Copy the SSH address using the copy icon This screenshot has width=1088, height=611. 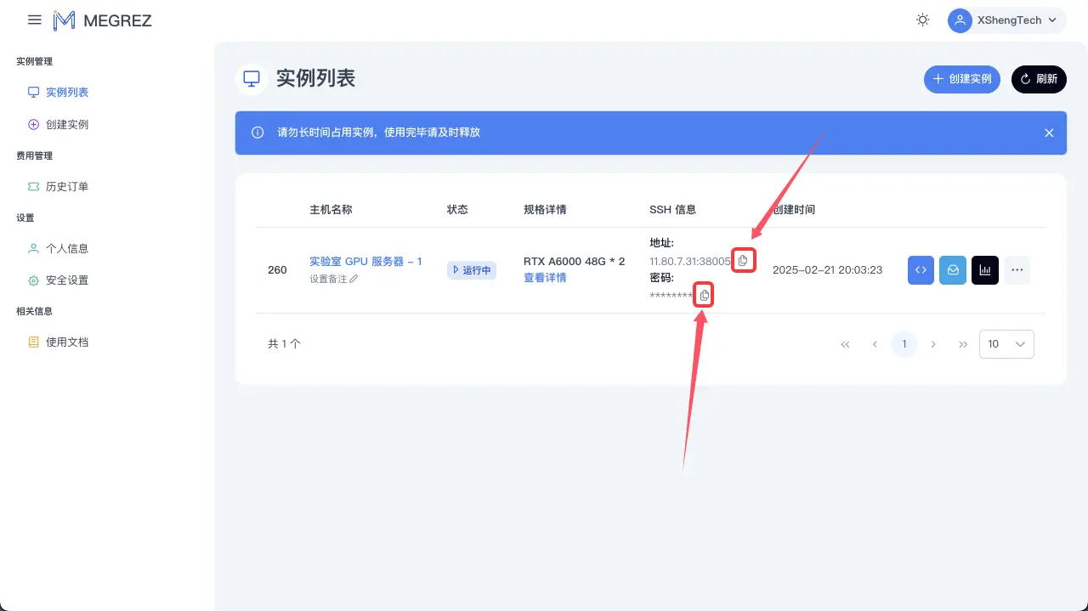click(x=743, y=260)
